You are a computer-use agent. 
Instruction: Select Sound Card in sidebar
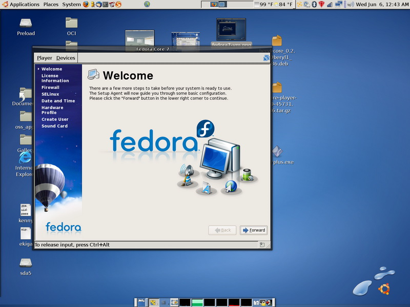(x=54, y=126)
